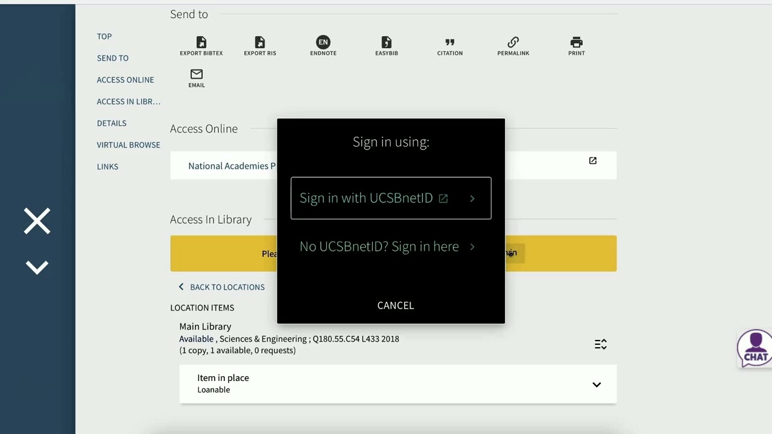Jump to Access Online section
The width and height of the screenshot is (772, 434).
tap(125, 80)
